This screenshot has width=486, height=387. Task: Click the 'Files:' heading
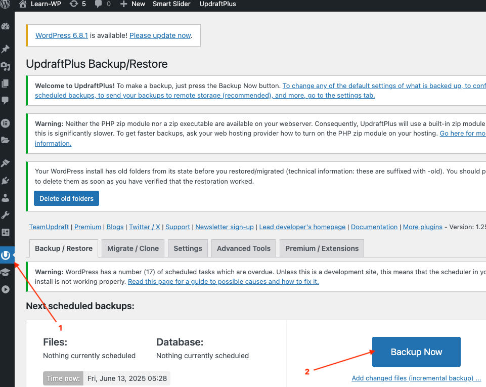pos(55,342)
